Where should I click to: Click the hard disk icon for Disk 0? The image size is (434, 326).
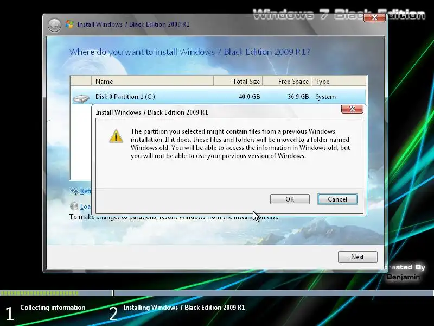click(x=81, y=98)
